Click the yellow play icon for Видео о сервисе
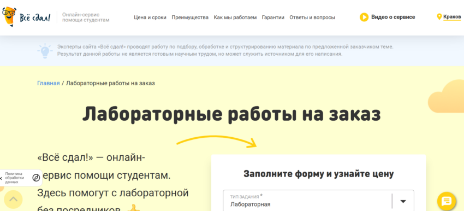Screen dimensions: 464x211 pos(364,17)
